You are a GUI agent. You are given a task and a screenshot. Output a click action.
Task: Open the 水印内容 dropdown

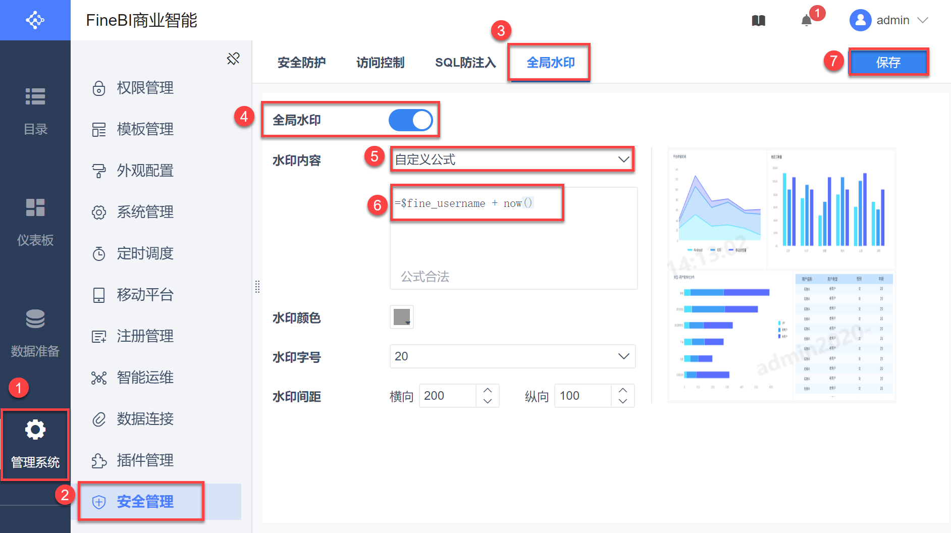pos(512,159)
